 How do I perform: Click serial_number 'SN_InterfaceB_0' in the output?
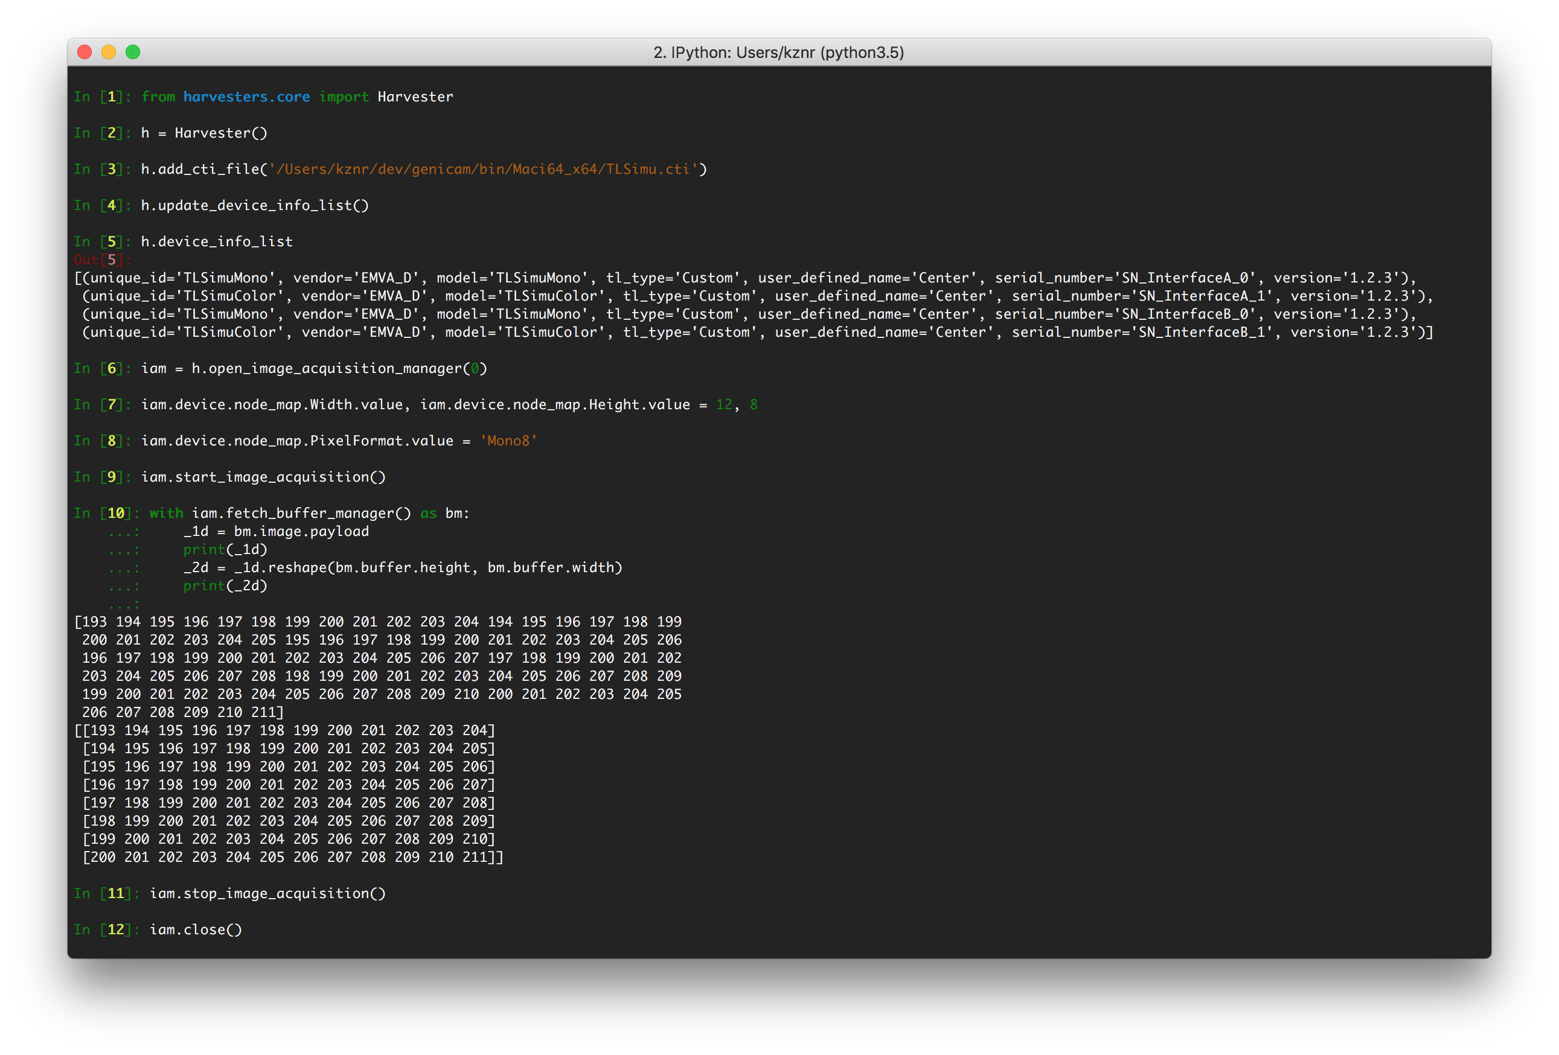[x=1188, y=314]
